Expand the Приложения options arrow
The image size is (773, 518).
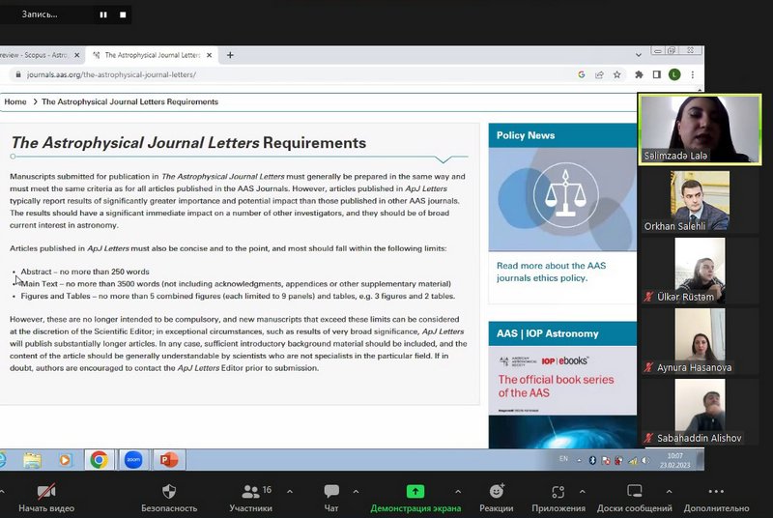tap(583, 492)
